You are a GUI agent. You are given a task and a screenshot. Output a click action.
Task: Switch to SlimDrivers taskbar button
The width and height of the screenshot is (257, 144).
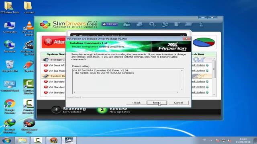[53, 140]
